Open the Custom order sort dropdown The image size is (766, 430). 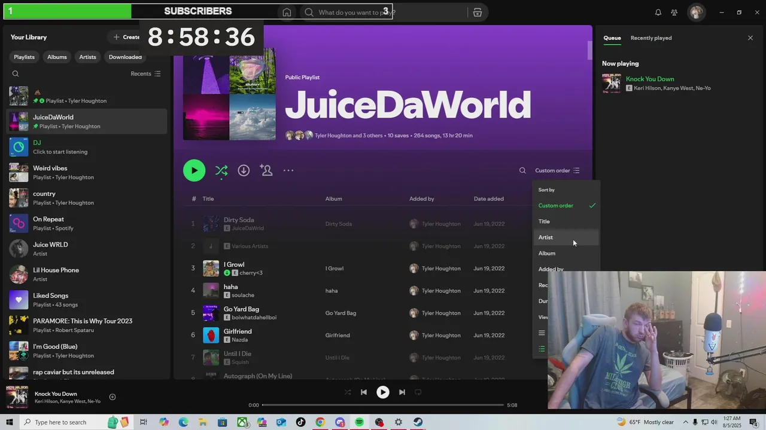(557, 171)
